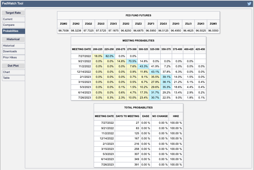Open the Prior Hikes tab
The height and width of the screenshot is (170, 254).
13,57
